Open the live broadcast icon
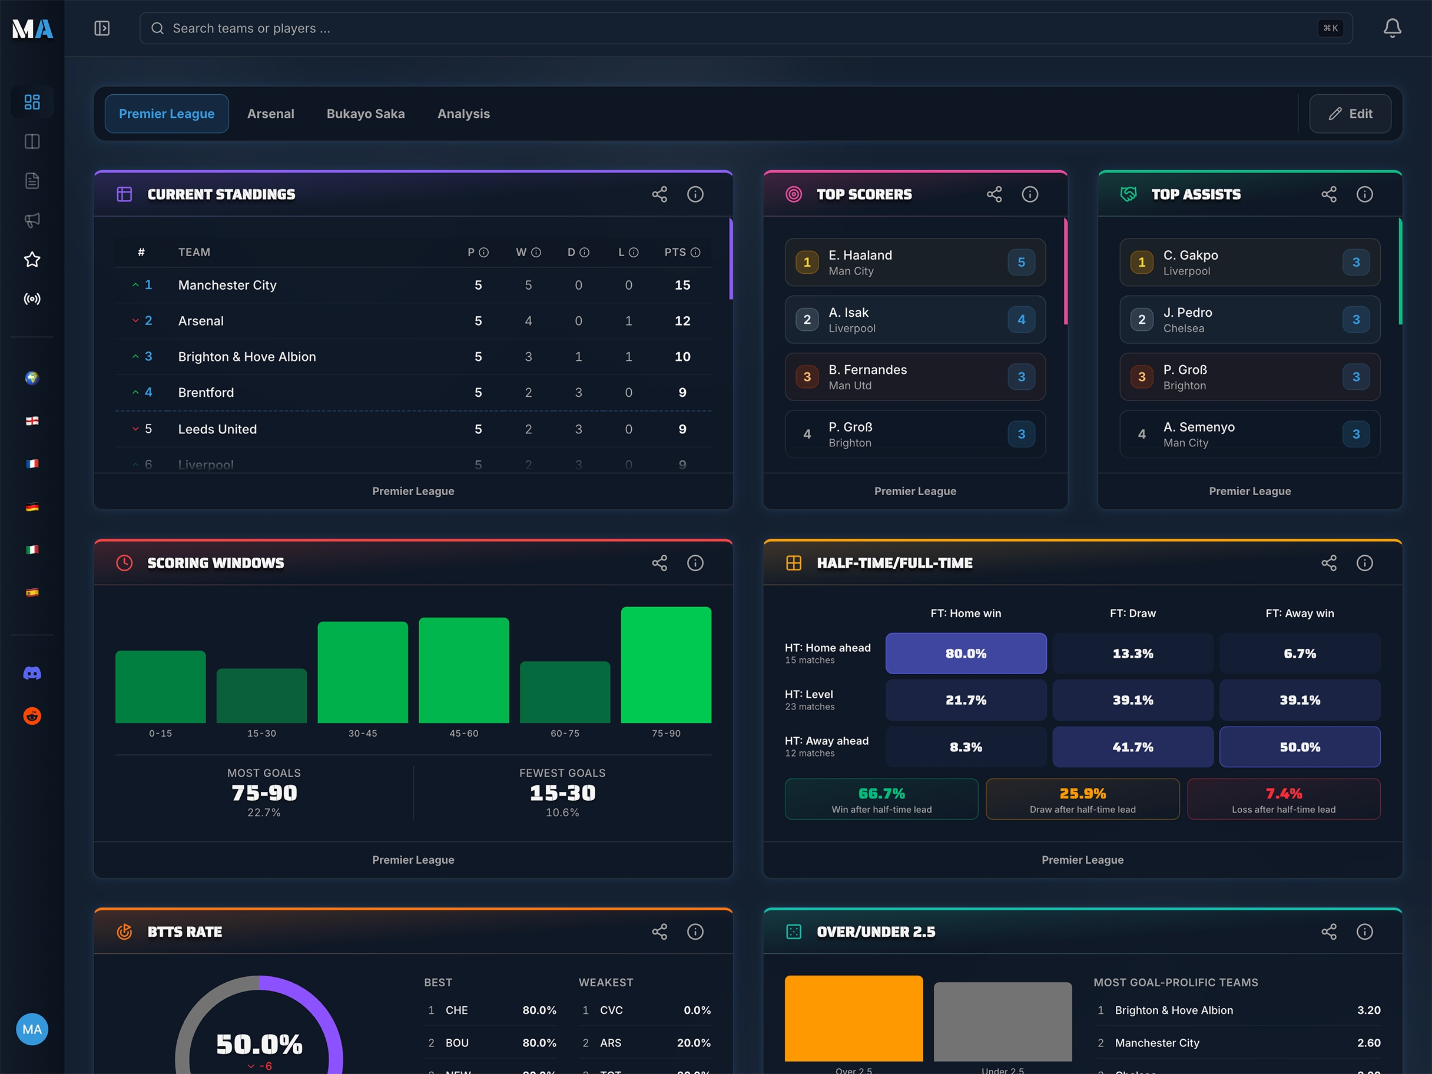 32,299
